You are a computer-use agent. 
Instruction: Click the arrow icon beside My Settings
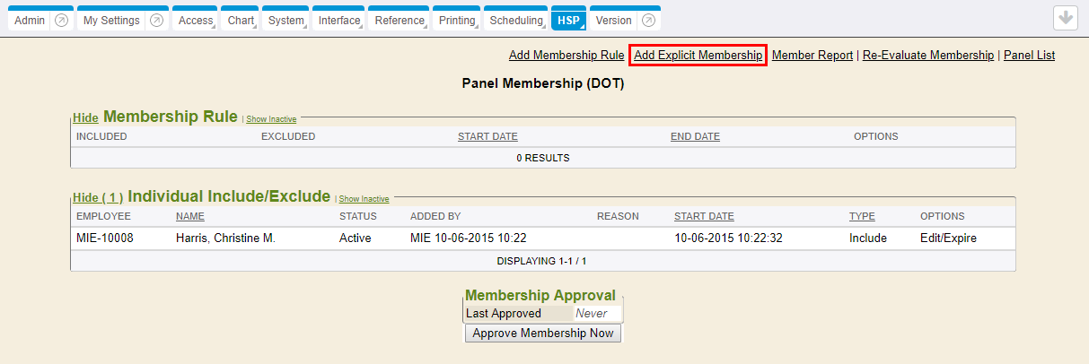(157, 21)
